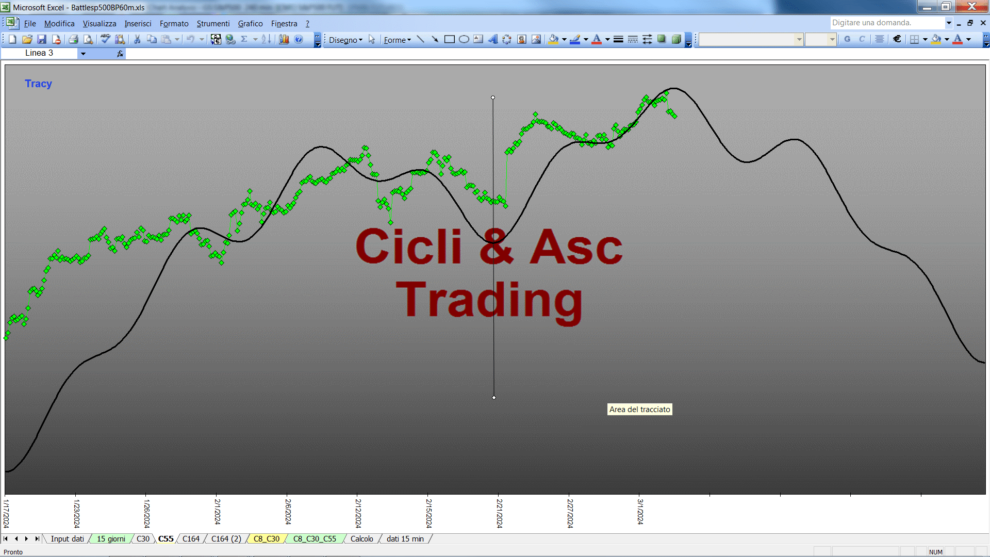This screenshot has height=557, width=990.
Task: Click the drawing Line Color brush swatch
Action: click(575, 39)
